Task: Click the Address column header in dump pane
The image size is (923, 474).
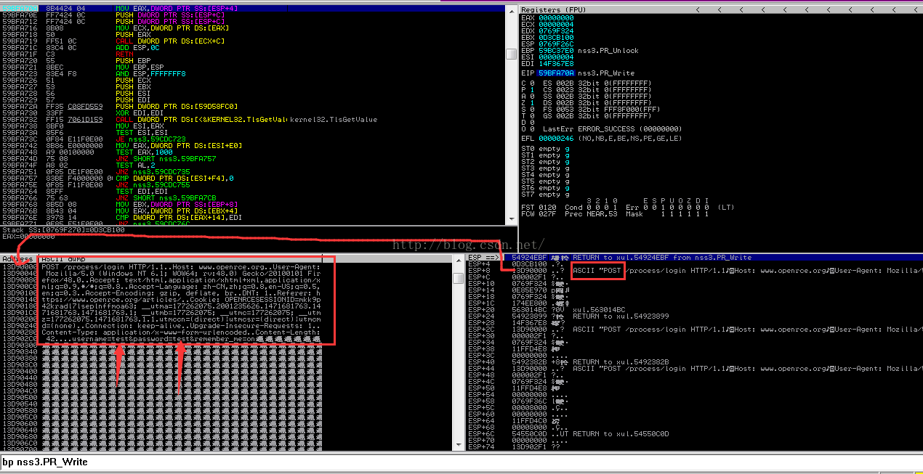Action: click(18, 258)
